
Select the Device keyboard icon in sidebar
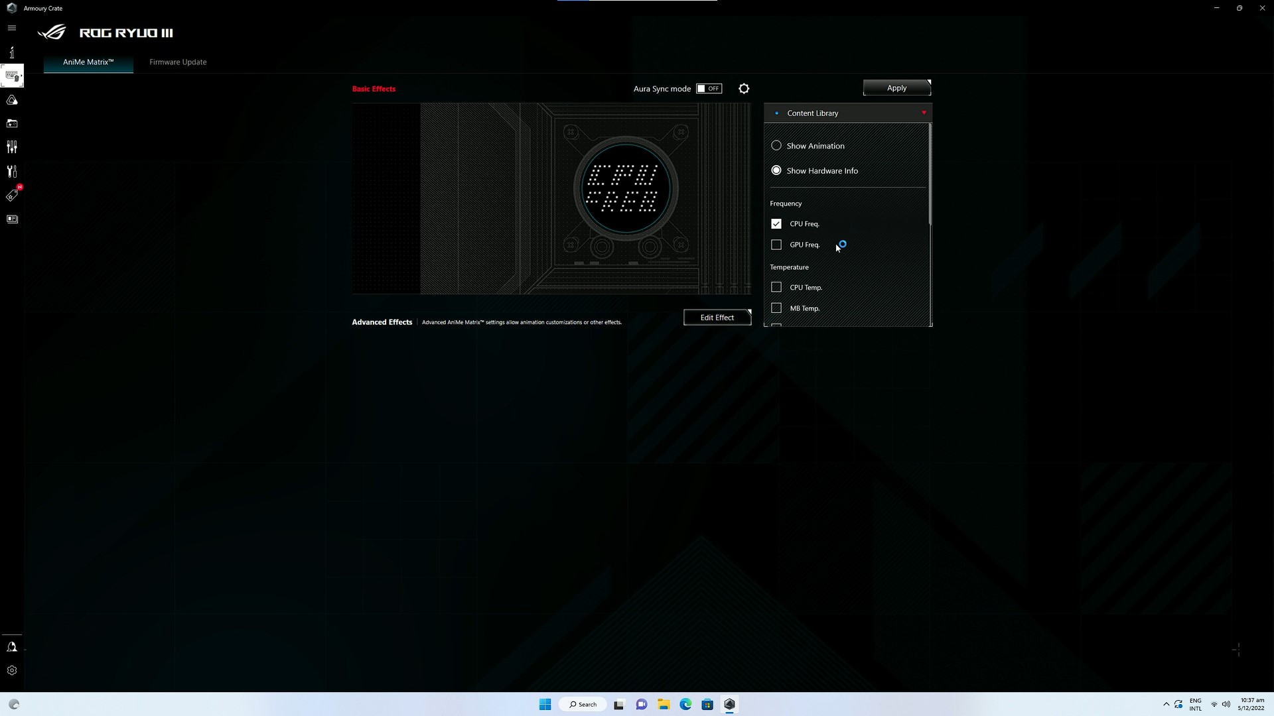[12, 76]
